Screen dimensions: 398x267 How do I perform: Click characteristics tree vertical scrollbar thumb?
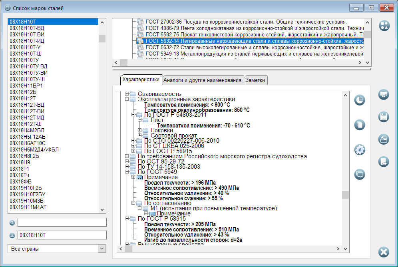point(345,195)
